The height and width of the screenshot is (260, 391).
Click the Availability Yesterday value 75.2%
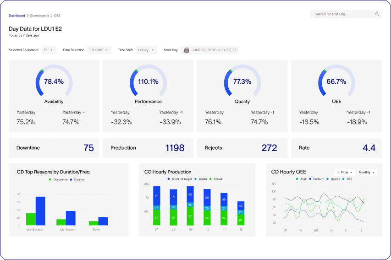pos(26,122)
